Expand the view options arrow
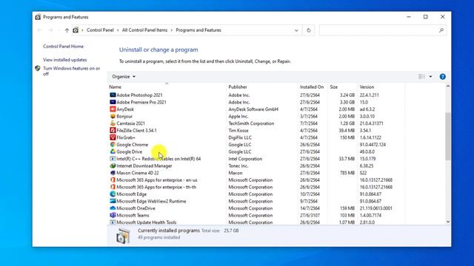 pyautogui.click(x=430, y=77)
